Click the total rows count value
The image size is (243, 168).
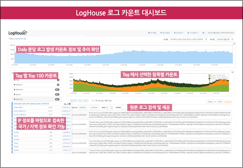(x=19, y=39)
